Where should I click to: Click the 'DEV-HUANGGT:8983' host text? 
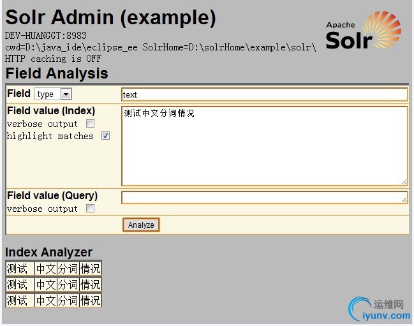pyautogui.click(x=46, y=36)
